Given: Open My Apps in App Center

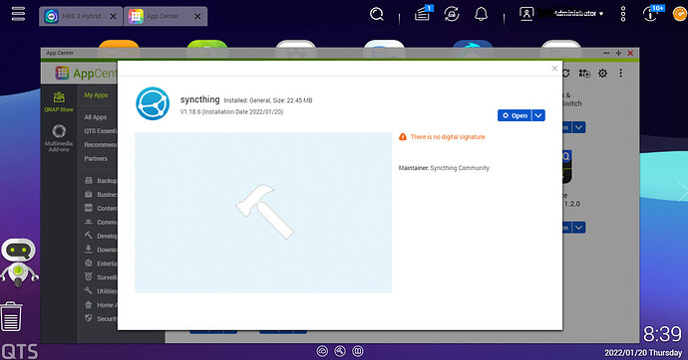Looking at the screenshot, I should 96,94.
